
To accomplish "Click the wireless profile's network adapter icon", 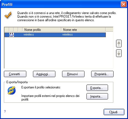I will coord(12,35).
